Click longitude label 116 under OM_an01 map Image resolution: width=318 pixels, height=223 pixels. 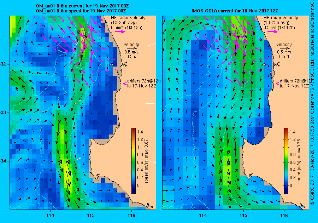pos(131,216)
